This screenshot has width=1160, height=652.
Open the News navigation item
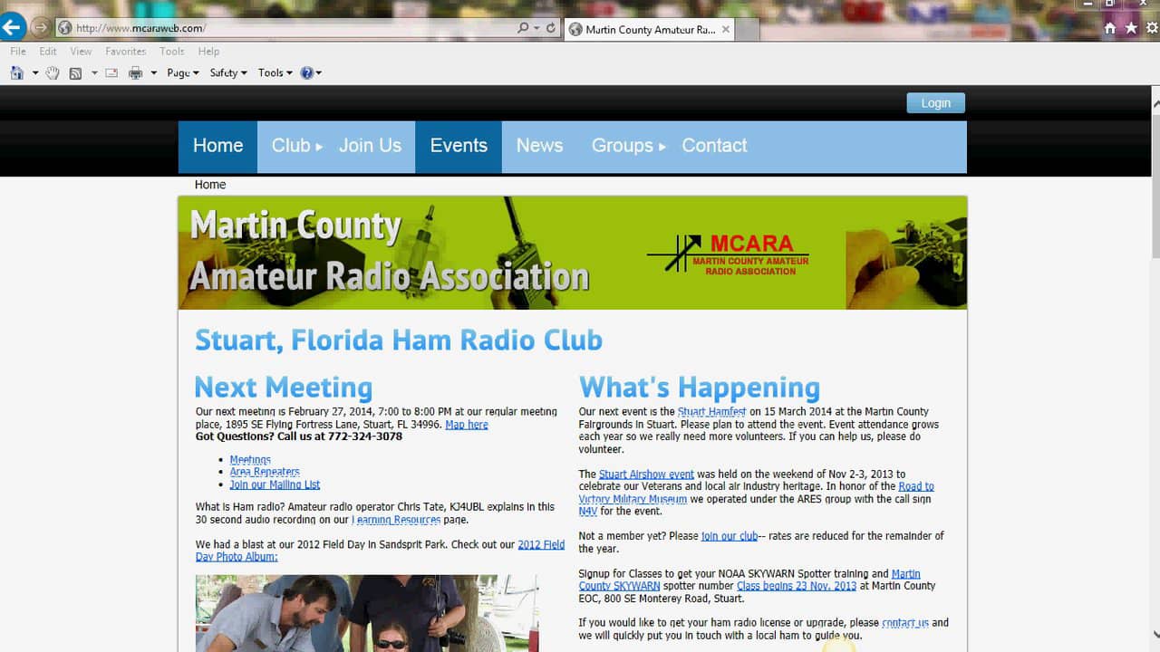click(539, 146)
